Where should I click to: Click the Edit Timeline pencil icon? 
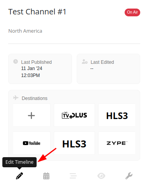[x=19, y=176]
